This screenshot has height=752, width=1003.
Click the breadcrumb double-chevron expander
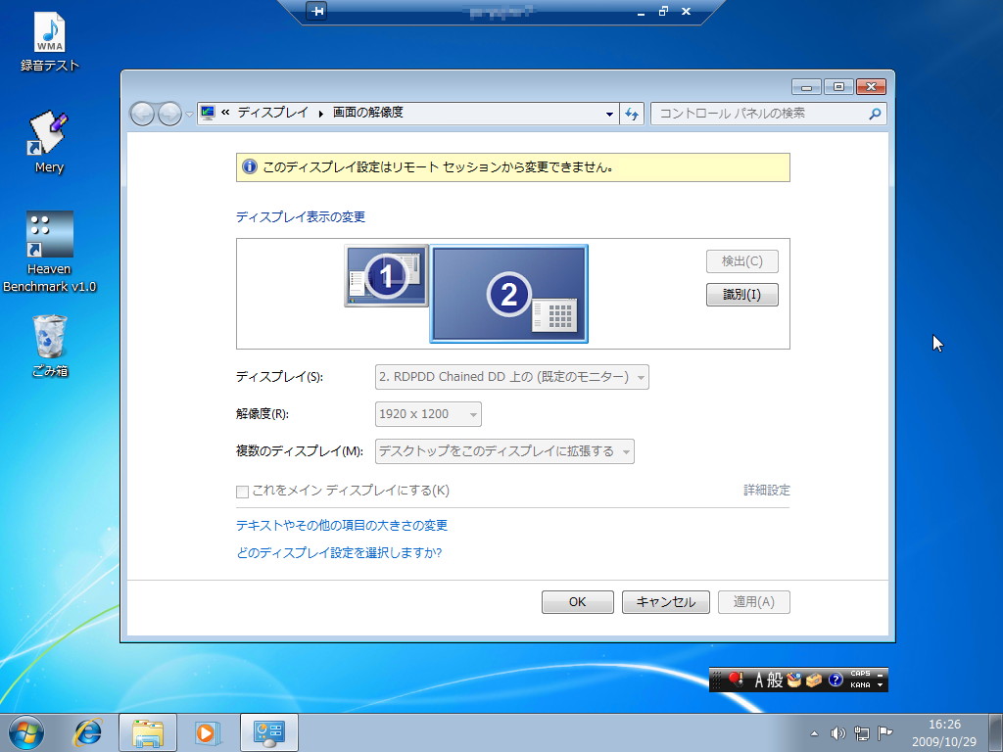[225, 113]
